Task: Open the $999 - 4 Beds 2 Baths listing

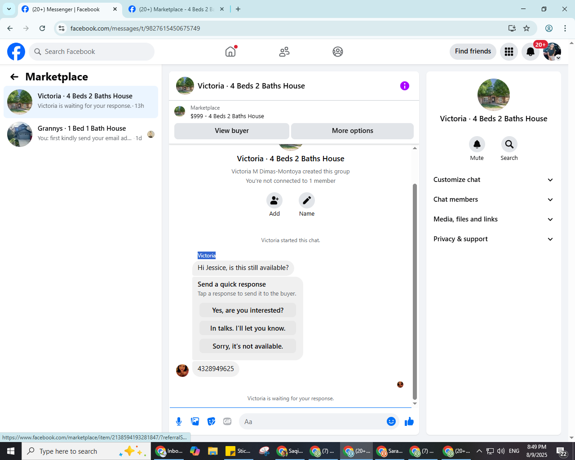Action: pyautogui.click(x=227, y=116)
